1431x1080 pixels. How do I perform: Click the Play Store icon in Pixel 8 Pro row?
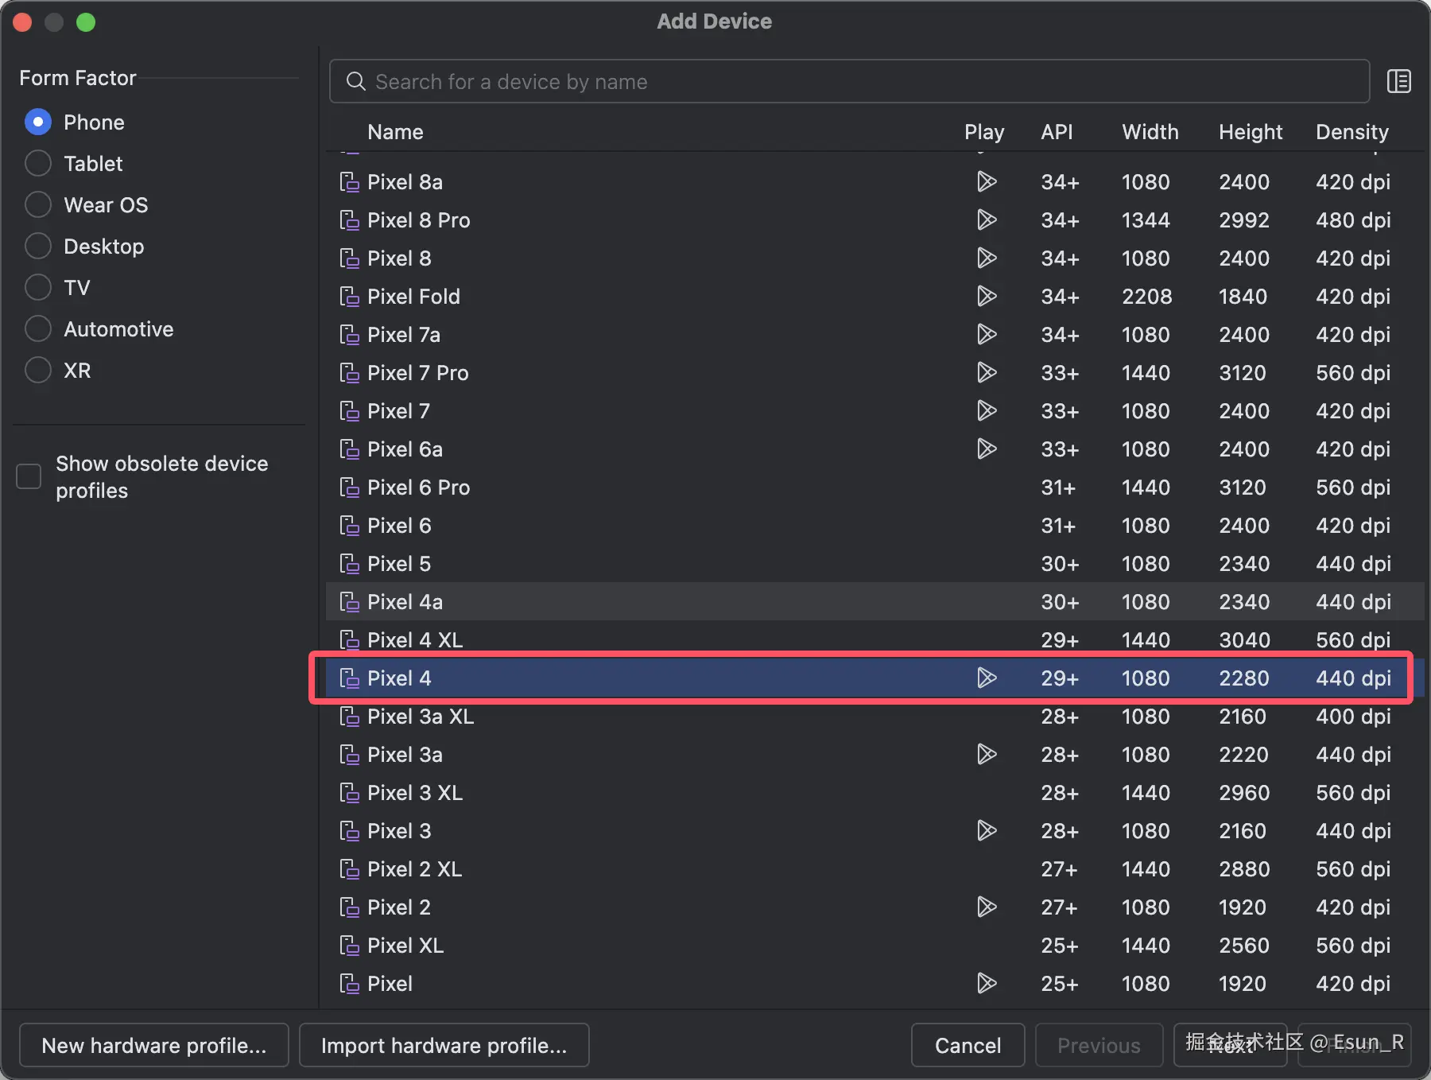[987, 220]
